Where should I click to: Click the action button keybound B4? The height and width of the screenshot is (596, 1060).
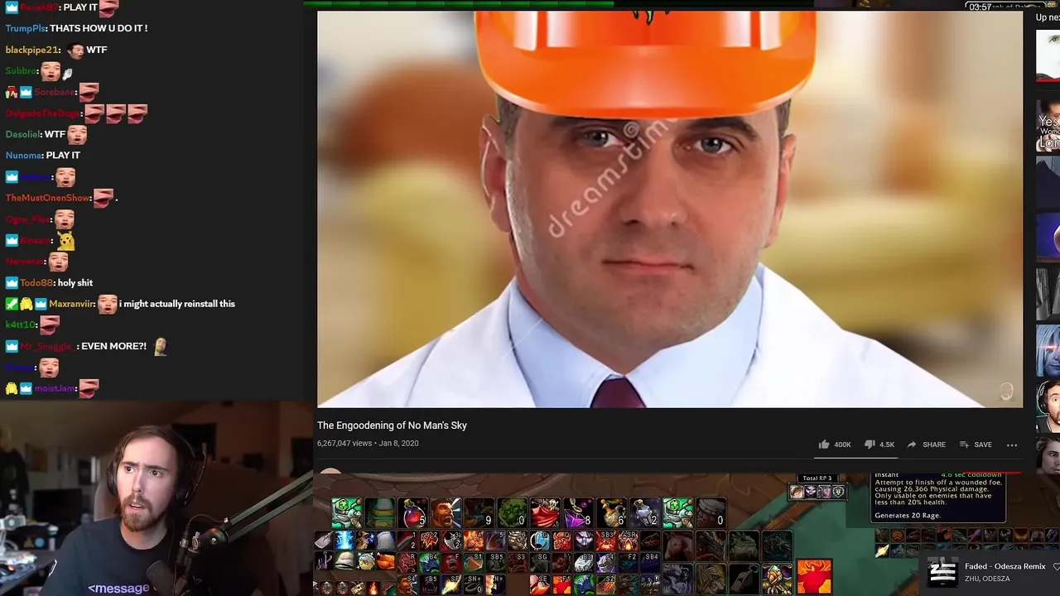[429, 562]
